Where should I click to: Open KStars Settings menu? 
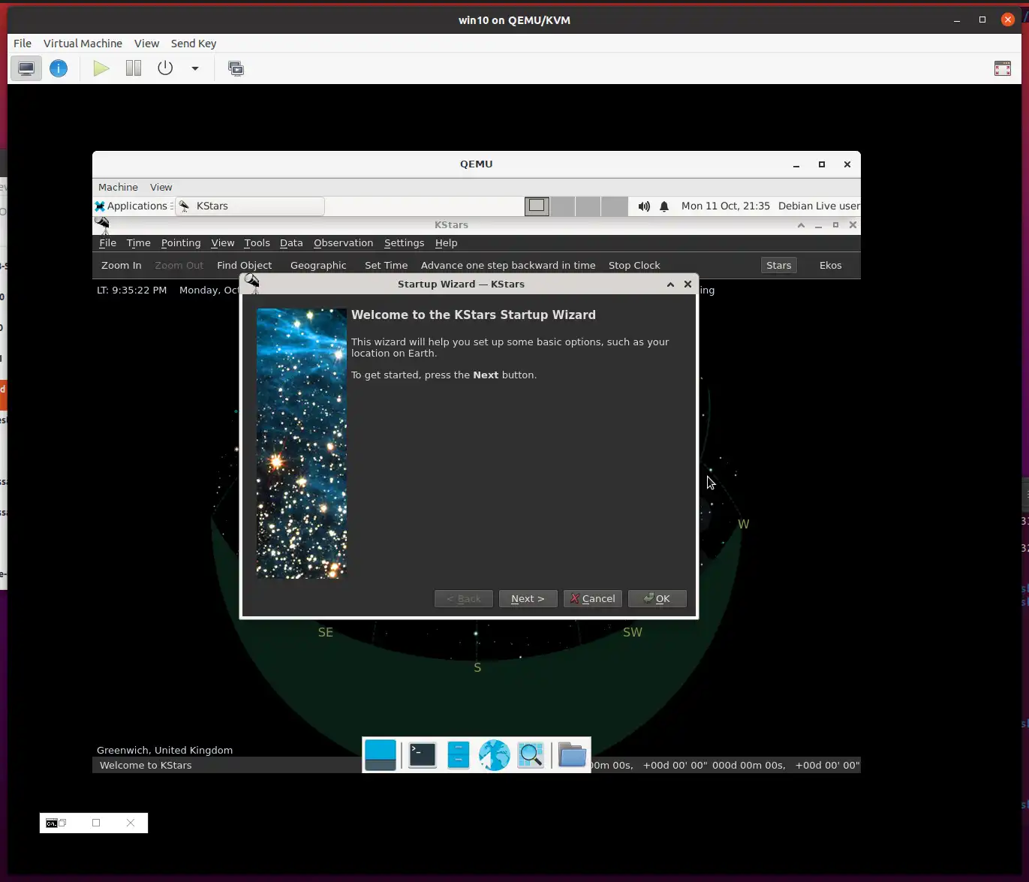[404, 242]
